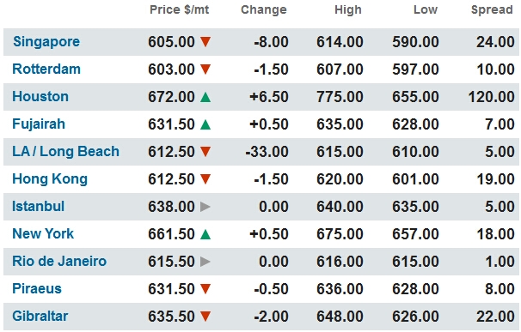Click the green up arrow in Houston row
The image size is (521, 332).
205,97
